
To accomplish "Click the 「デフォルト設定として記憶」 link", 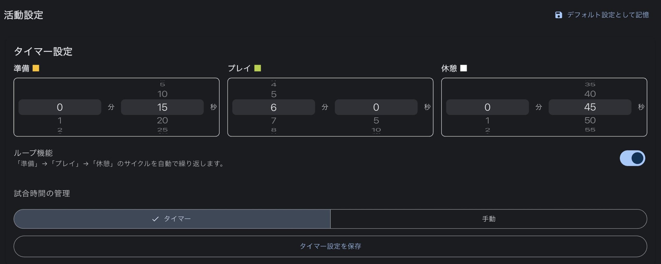I will [608, 15].
